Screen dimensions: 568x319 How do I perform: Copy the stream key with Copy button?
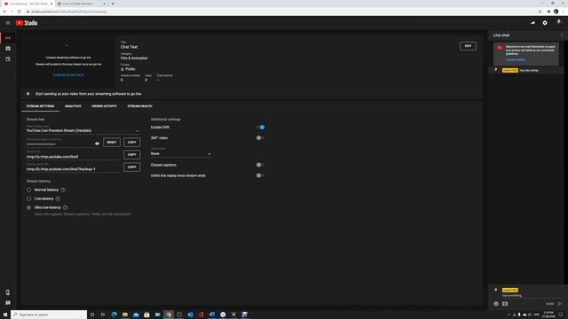point(132,142)
